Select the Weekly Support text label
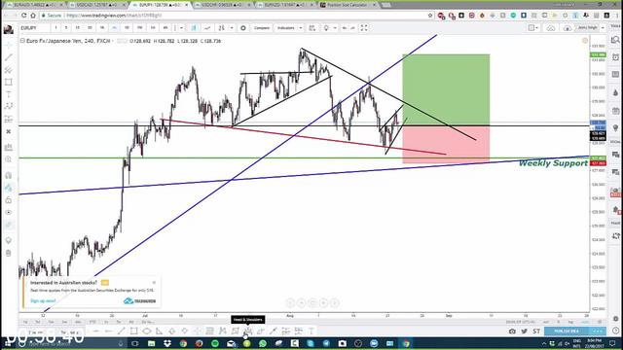This screenshot has height=350, width=623. 553,163
